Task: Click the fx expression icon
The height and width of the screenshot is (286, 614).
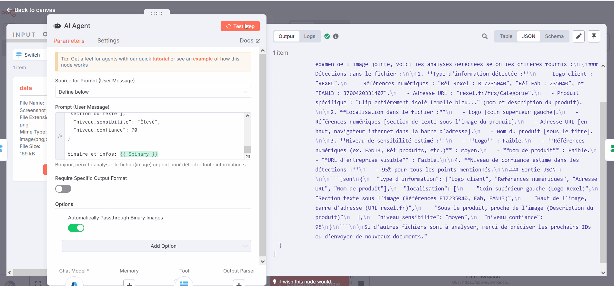Action: click(60, 136)
